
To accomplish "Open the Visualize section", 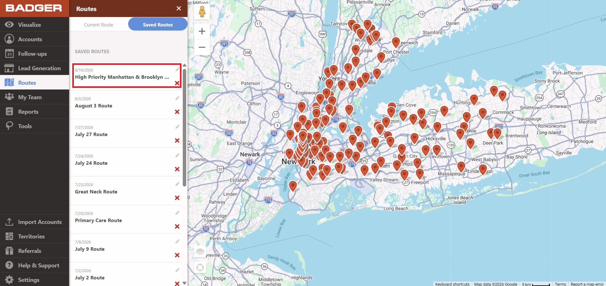I will pyautogui.click(x=34, y=25).
